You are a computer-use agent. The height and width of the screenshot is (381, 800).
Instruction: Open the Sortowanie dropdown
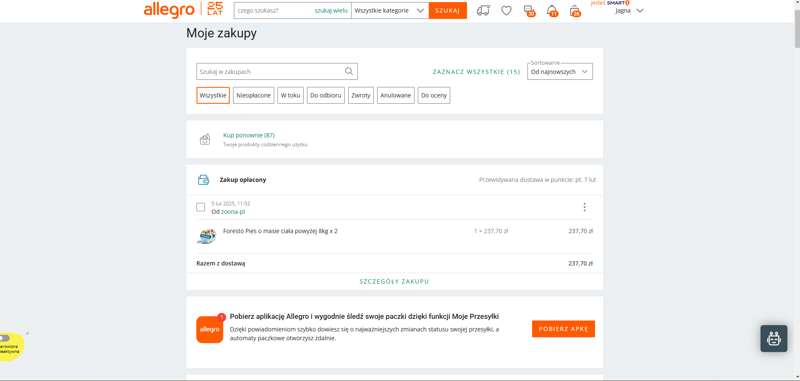click(560, 72)
